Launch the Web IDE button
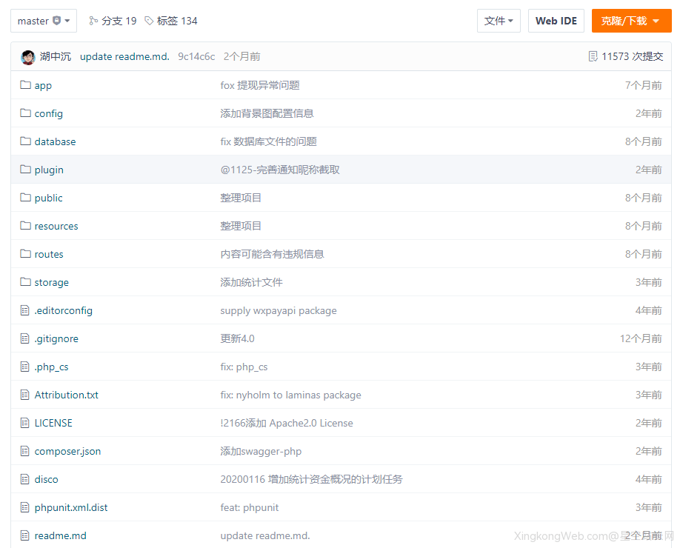The height and width of the screenshot is (548, 680). click(x=556, y=21)
